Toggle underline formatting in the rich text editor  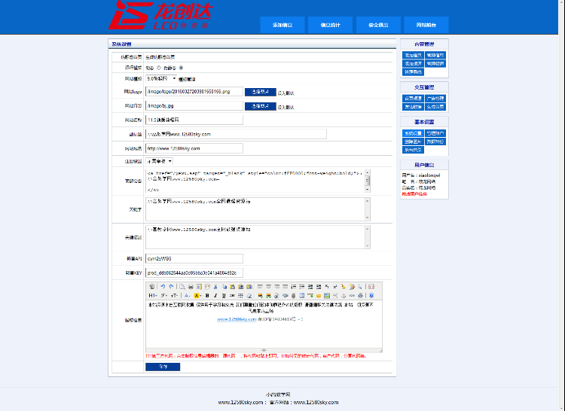pos(222,296)
